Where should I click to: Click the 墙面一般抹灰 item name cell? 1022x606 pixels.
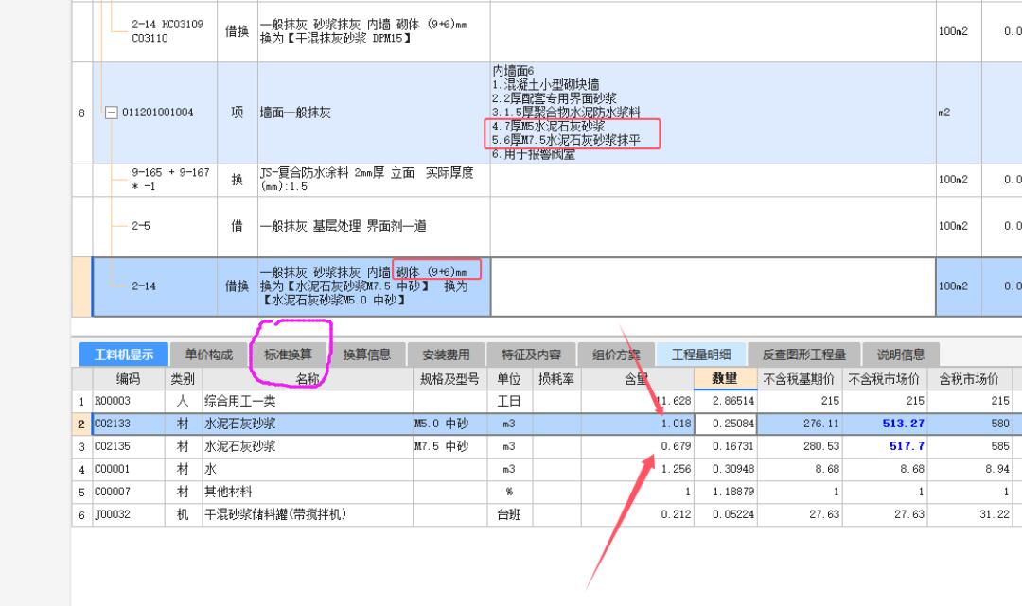tap(374, 113)
